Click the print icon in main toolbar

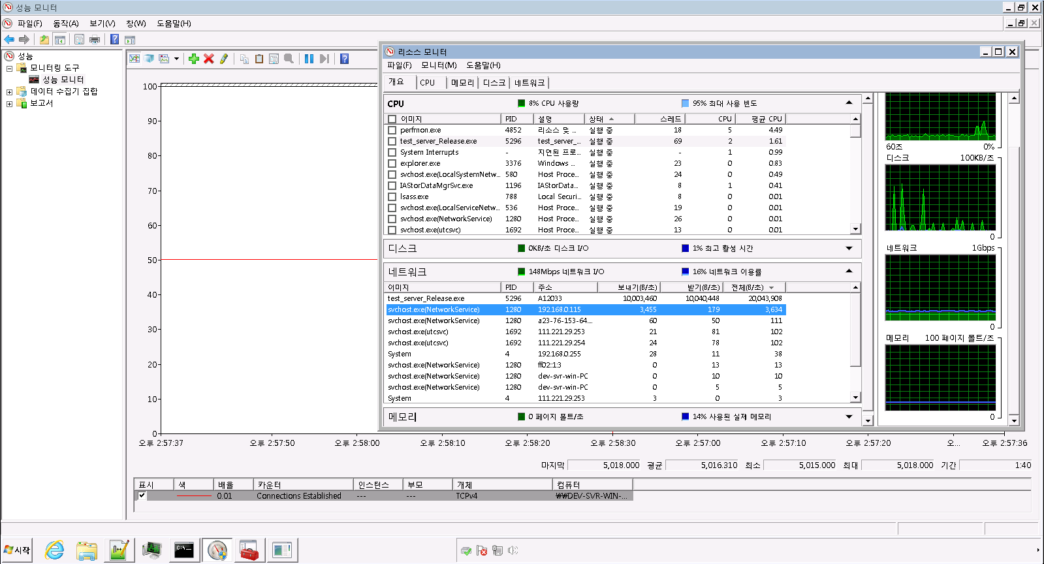tap(95, 39)
